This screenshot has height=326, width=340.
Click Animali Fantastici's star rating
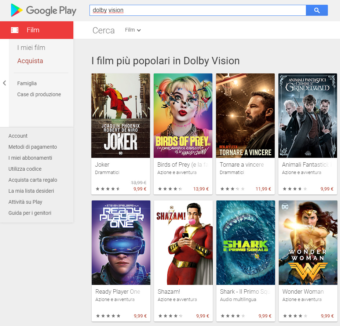click(295, 189)
